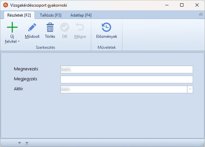
Task: Focus the Megjegyzés input field
Action: coord(126,79)
